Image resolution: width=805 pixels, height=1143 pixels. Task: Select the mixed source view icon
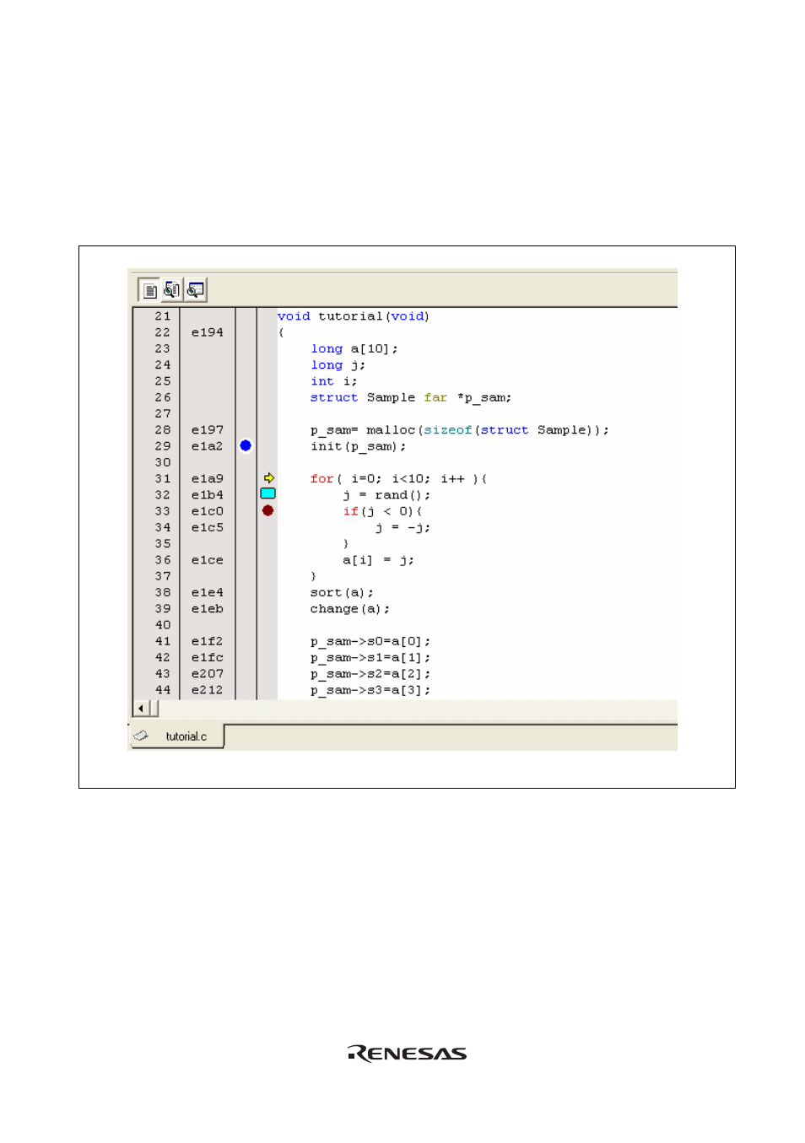pyautogui.click(x=172, y=290)
